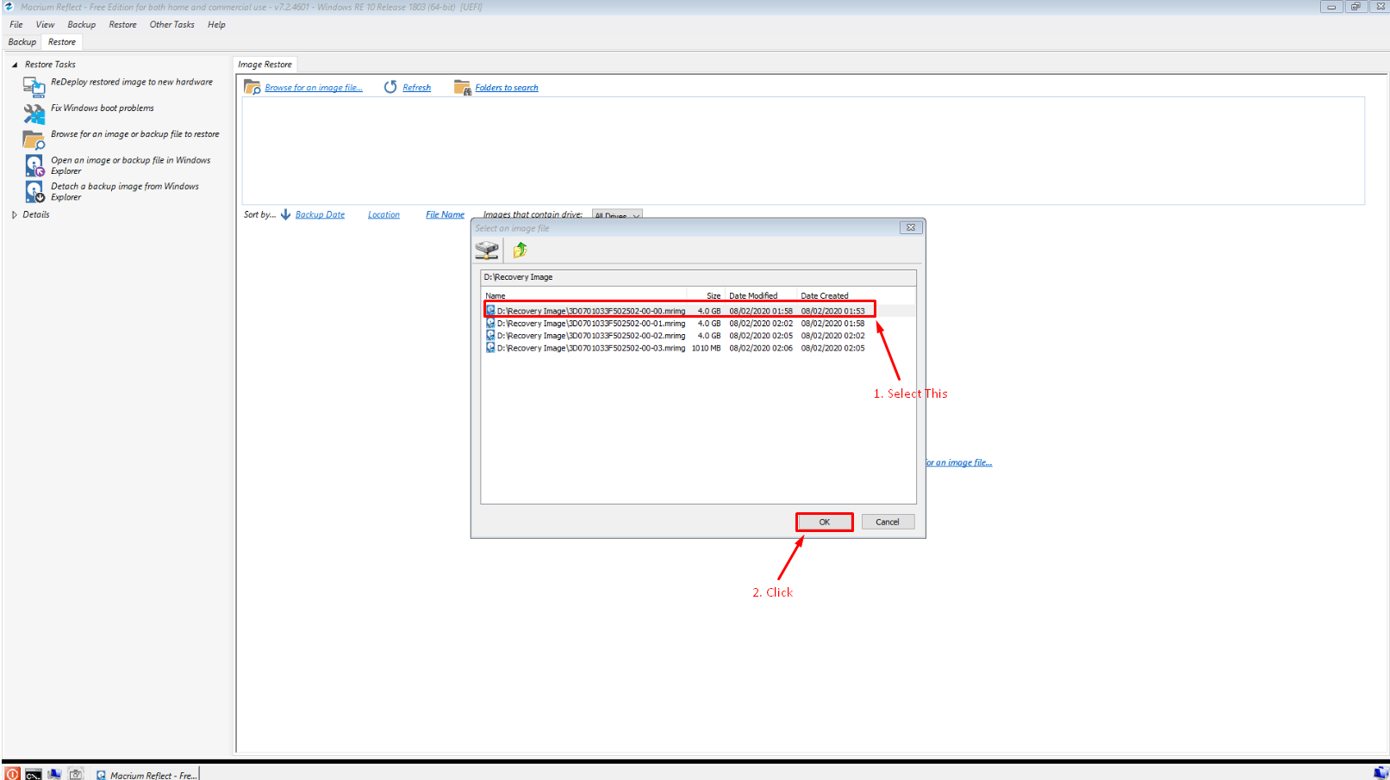Select the Restore tab below the menu
Viewport: 1390px width, 780px height.
62,41
